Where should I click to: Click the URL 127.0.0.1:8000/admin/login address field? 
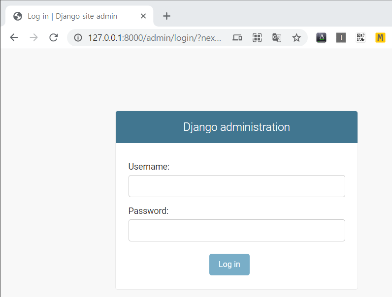click(x=155, y=38)
